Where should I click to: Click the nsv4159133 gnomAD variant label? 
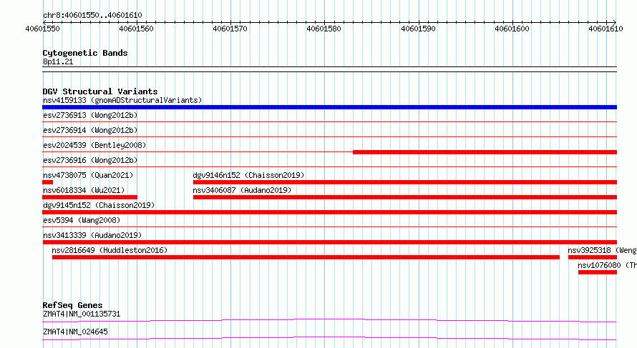122,100
